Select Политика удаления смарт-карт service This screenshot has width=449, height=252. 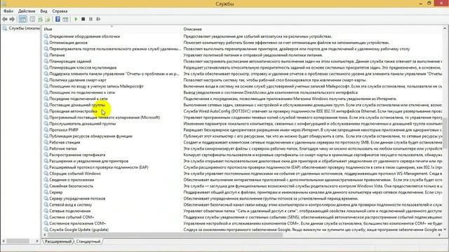point(78,80)
